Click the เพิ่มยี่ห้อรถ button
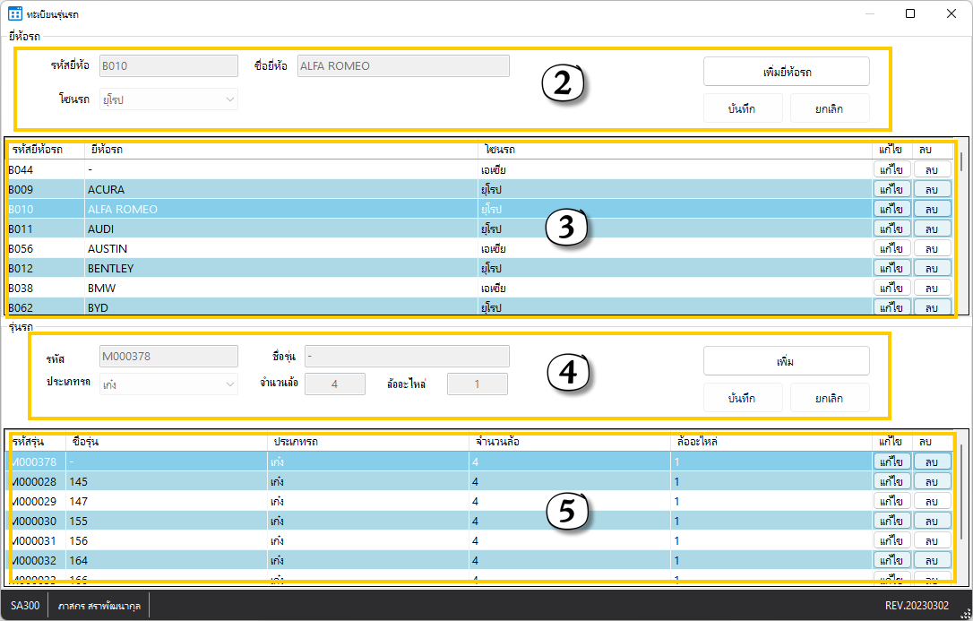Screen dimensions: 973x621 tap(786, 71)
